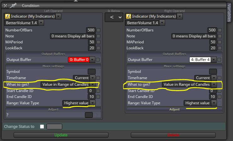Edit right End Candle ID value
The width and height of the screenshot is (233, 141).
[x=213, y=97]
